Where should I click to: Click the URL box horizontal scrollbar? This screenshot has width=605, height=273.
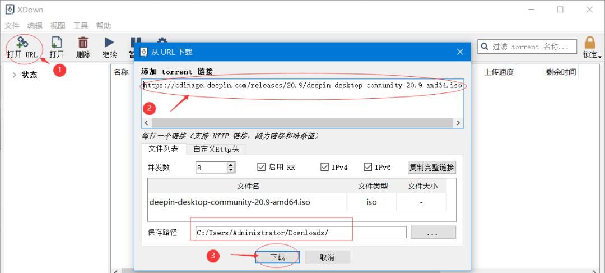[302, 123]
